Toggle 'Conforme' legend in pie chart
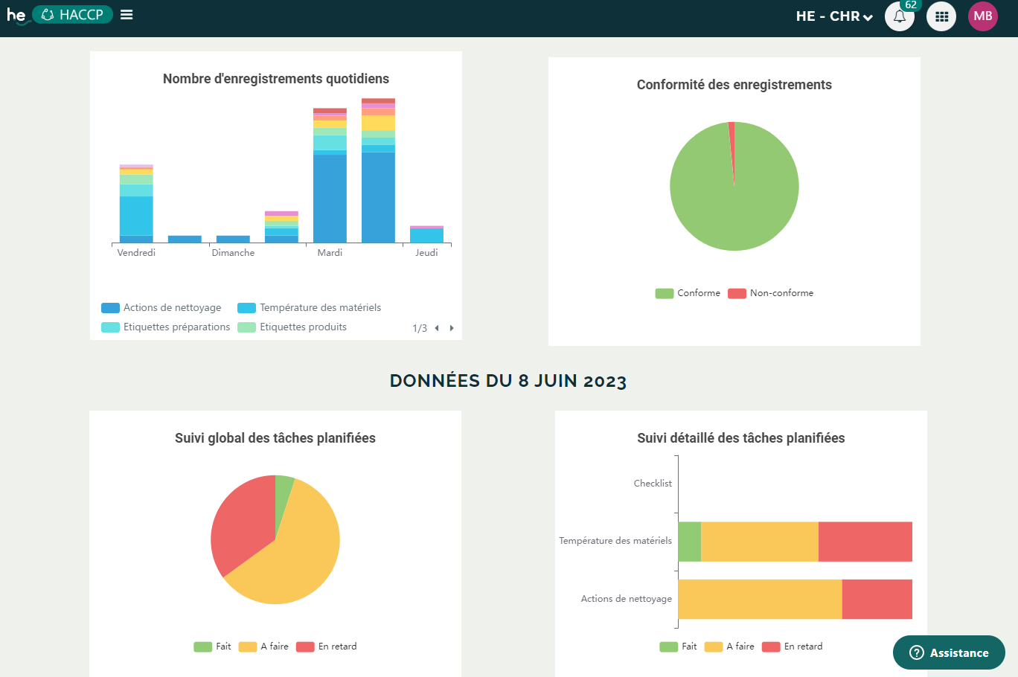The image size is (1018, 677). tap(688, 293)
